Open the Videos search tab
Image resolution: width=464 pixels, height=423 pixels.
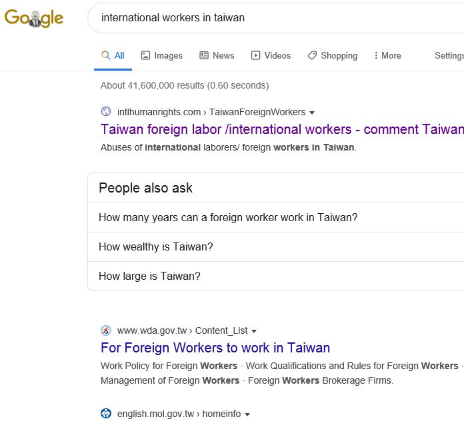point(271,56)
